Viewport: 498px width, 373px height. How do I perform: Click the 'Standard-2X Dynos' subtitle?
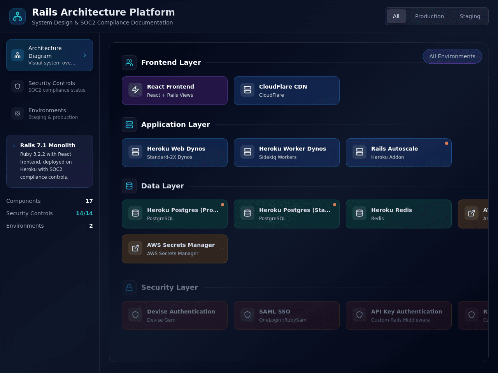pos(170,157)
